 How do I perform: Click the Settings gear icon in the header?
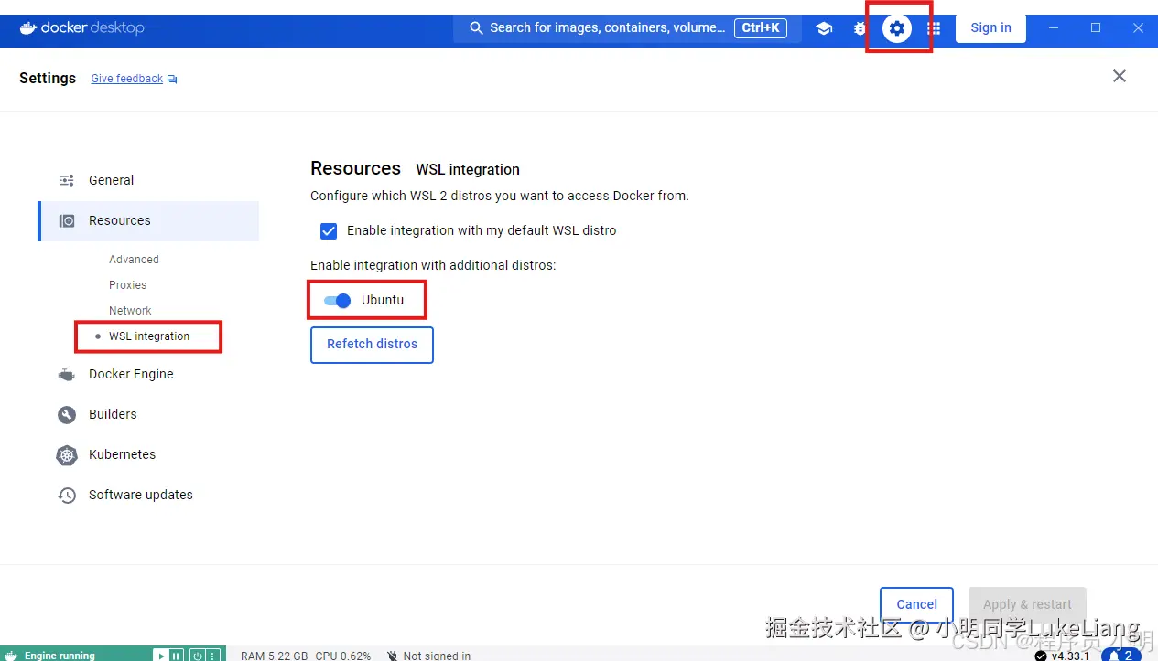(x=897, y=28)
